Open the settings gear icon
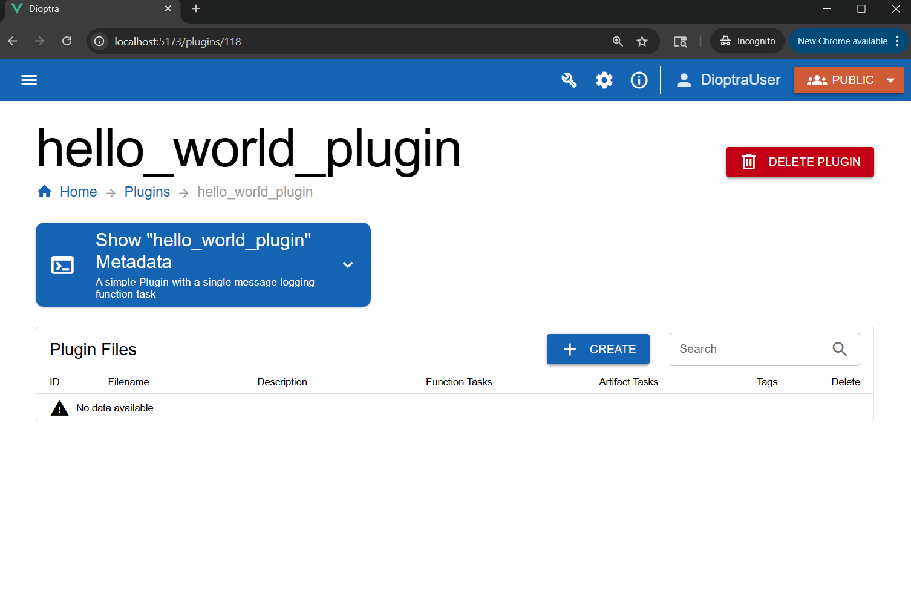This screenshot has width=911, height=602. click(x=604, y=80)
